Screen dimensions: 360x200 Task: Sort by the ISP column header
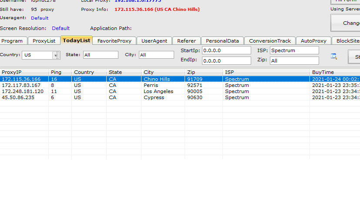coord(266,72)
